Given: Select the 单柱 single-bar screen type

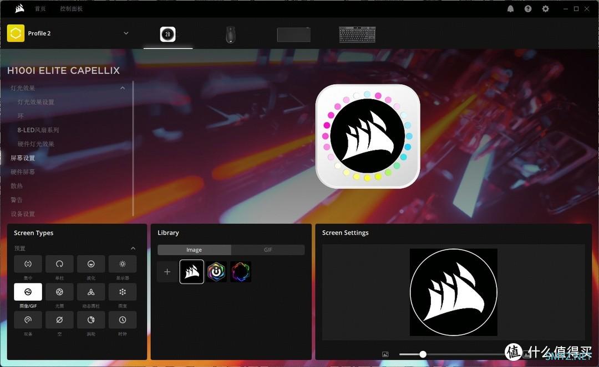Looking at the screenshot, I should [59, 263].
